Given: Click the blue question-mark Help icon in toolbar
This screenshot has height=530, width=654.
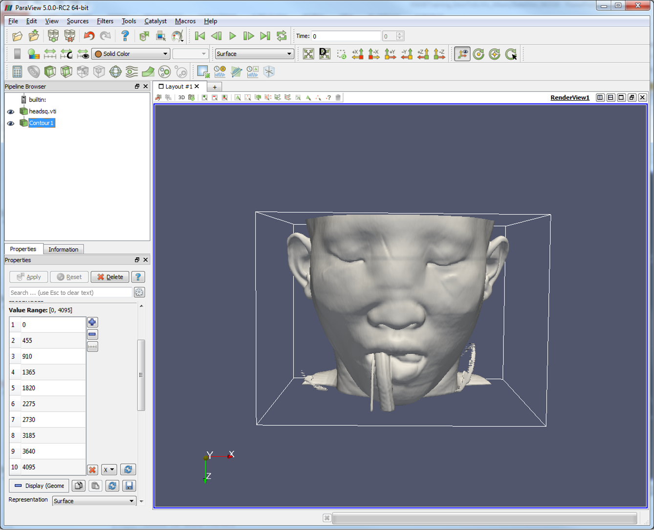Looking at the screenshot, I should pos(125,36).
